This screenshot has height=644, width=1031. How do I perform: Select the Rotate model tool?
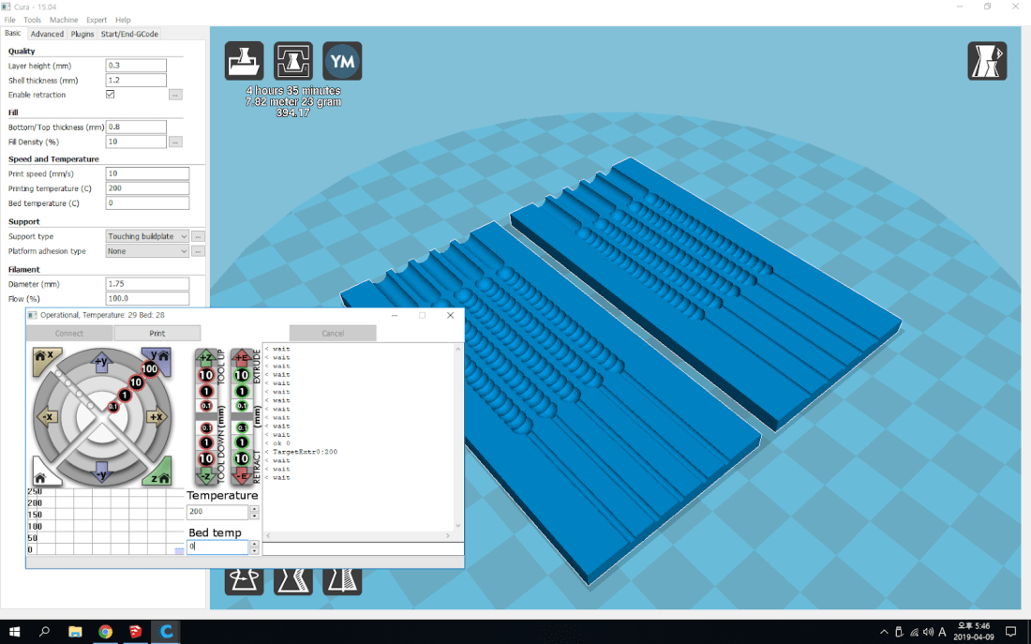click(x=244, y=580)
